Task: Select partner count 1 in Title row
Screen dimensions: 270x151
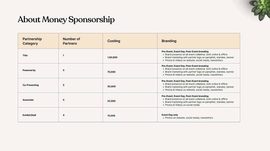Action: click(x=63, y=55)
